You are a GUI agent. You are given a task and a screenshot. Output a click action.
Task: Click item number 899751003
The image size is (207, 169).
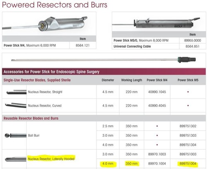pyautogui.click(x=188, y=154)
